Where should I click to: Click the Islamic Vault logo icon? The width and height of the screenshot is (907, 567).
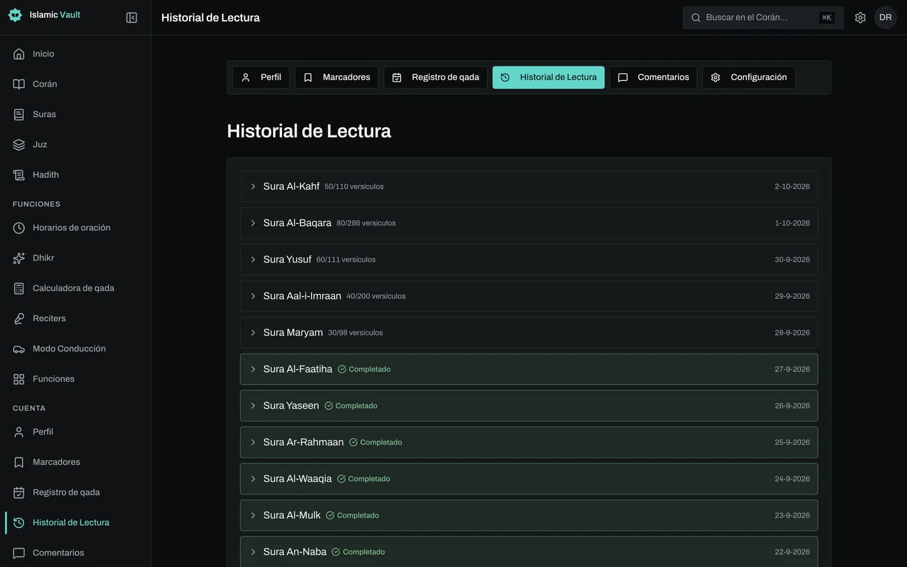[15, 15]
